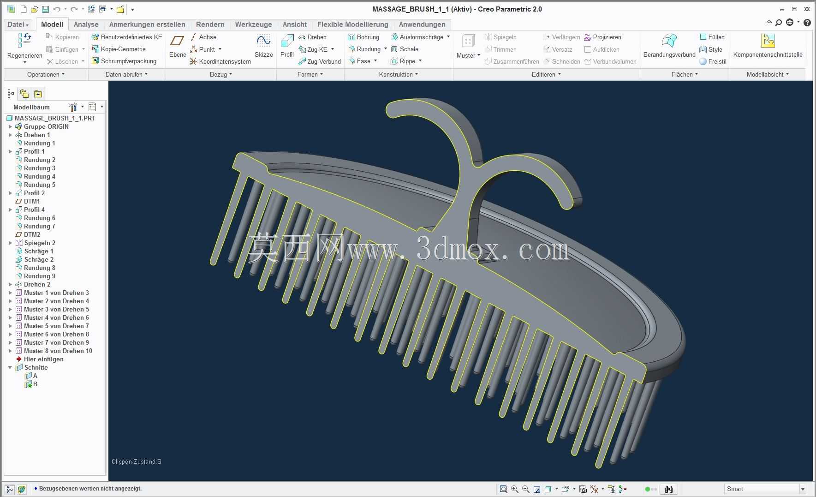Open the Datei menu
The image size is (816, 497).
(x=18, y=24)
